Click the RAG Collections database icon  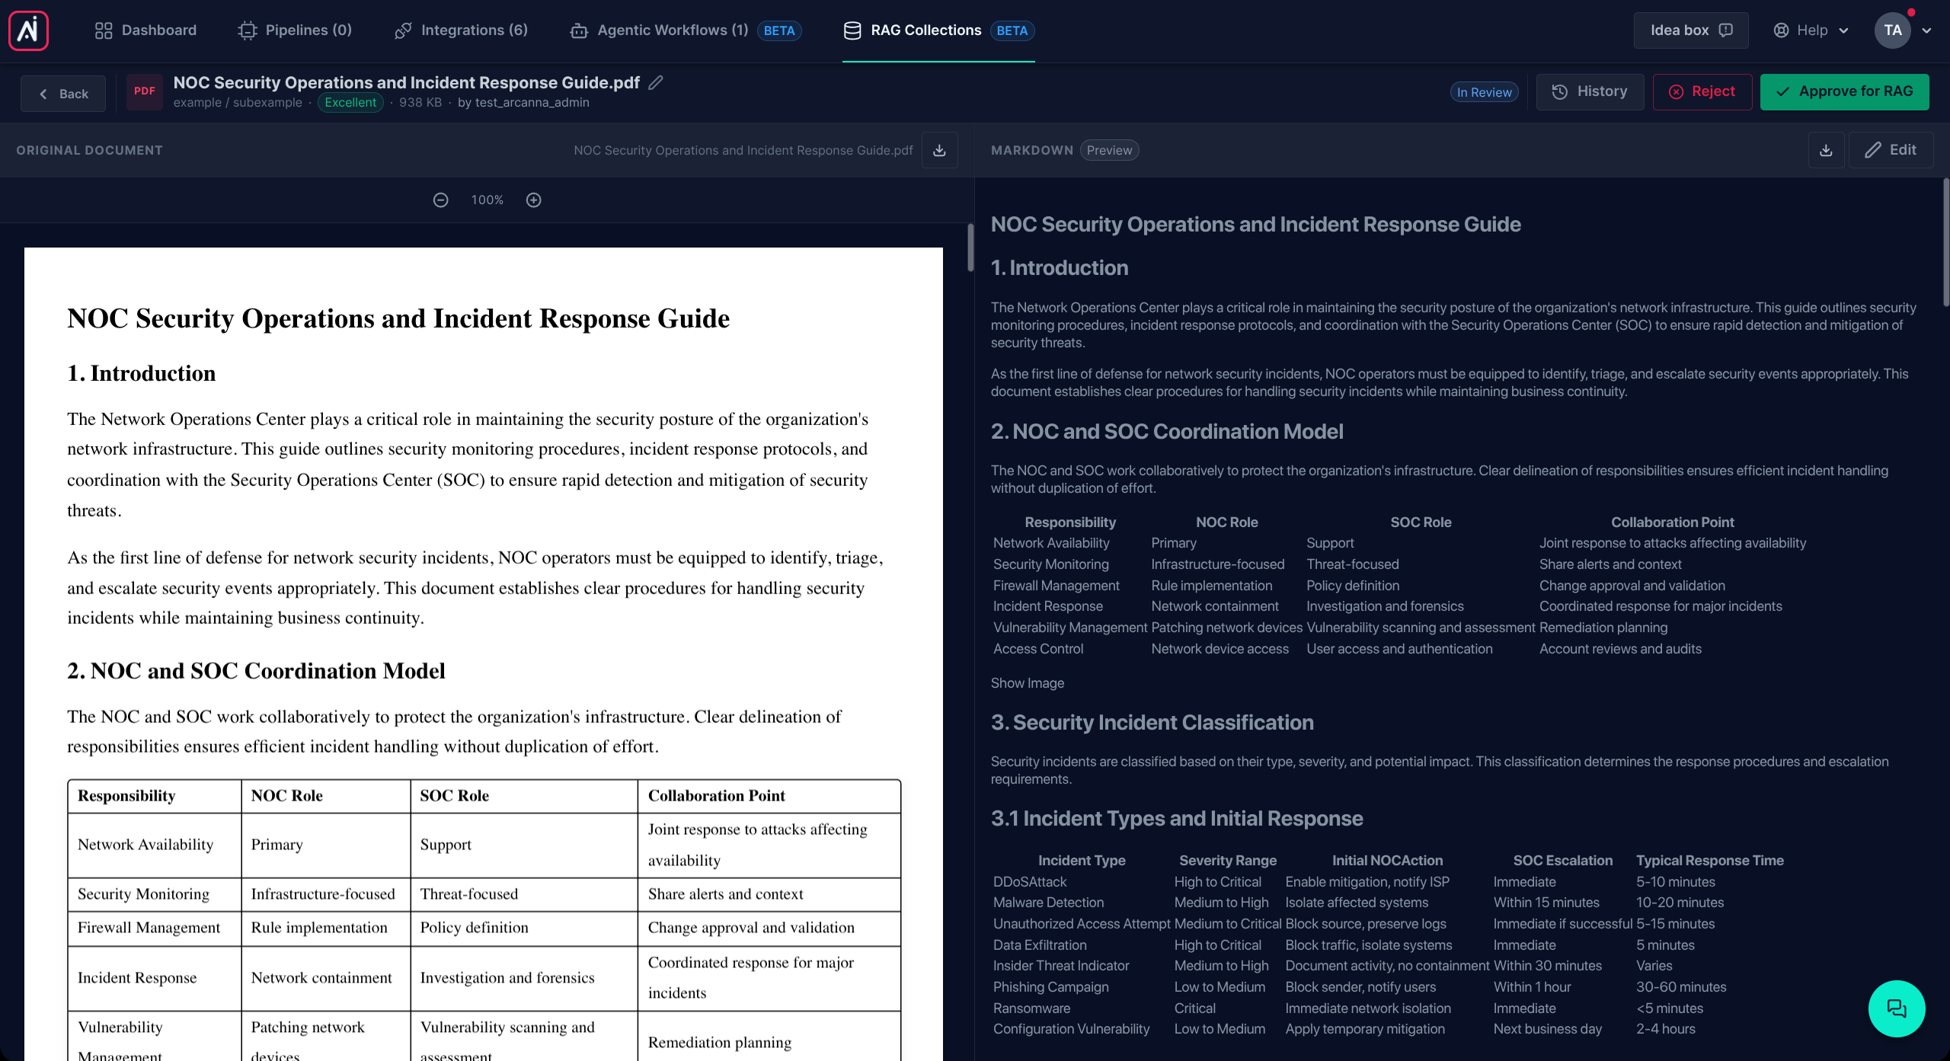click(852, 30)
